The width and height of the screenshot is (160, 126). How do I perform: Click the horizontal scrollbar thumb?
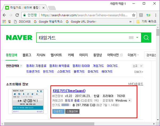[x=49, y=124]
